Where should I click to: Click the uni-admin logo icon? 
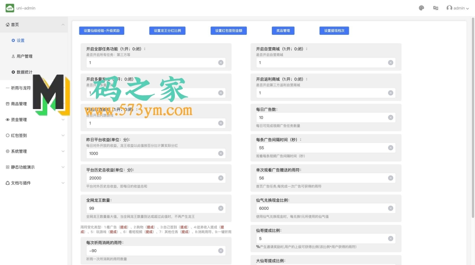tap(10, 8)
